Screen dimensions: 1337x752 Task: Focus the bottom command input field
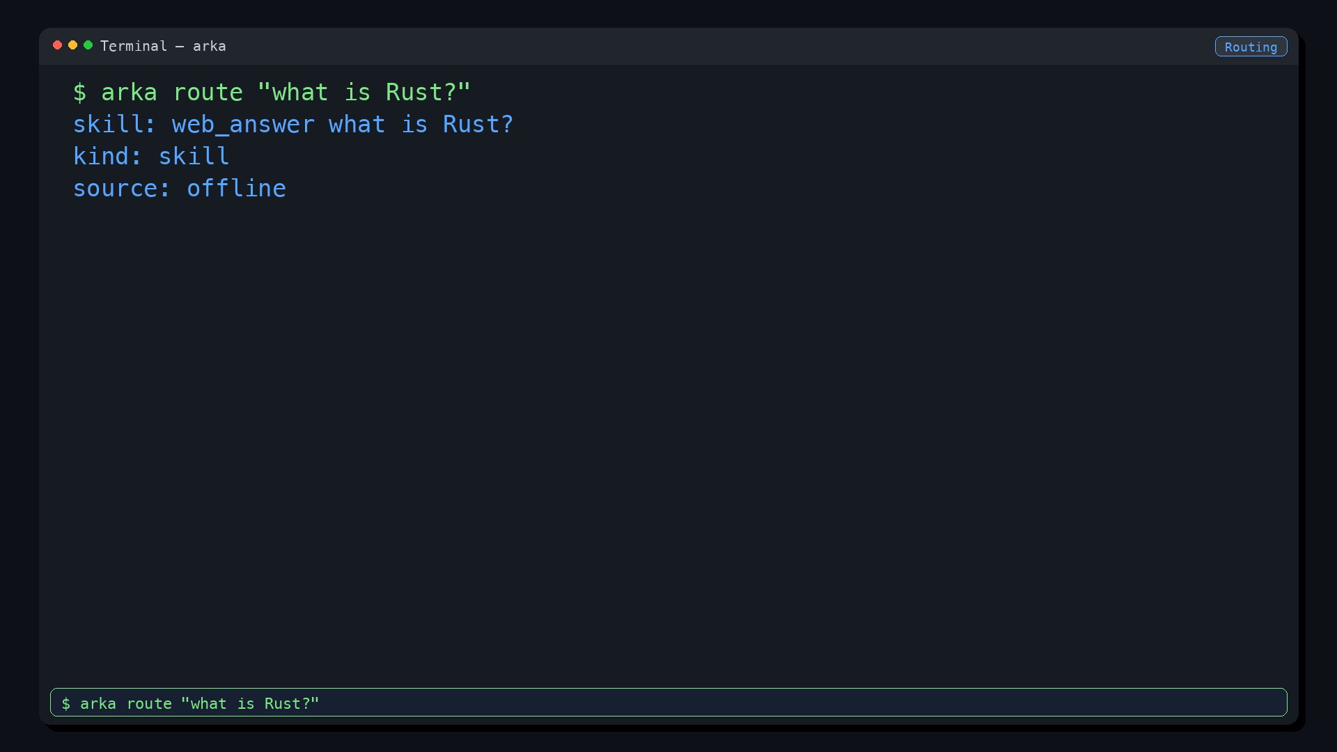668,702
